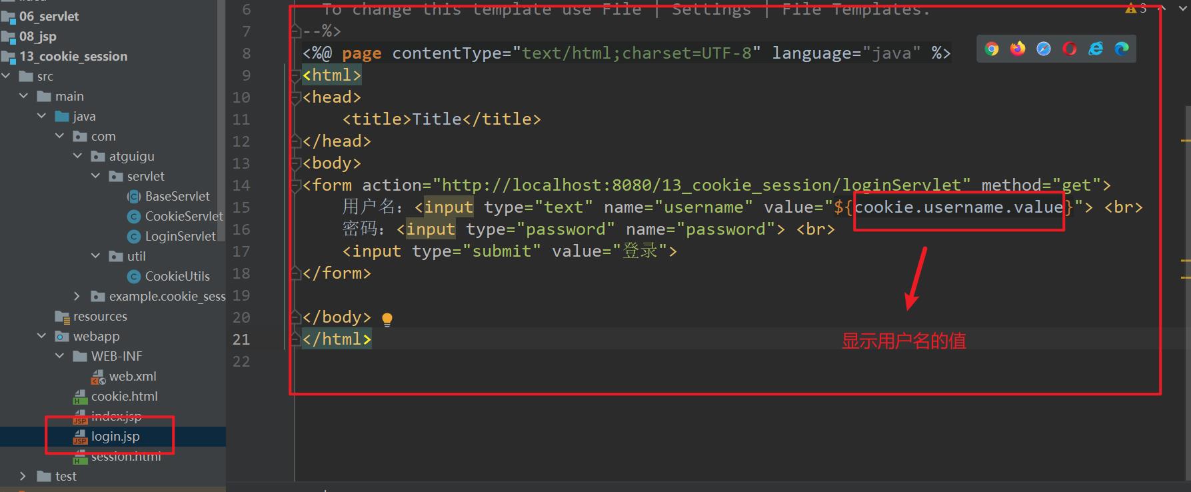Collapse the com package
Screen dimensions: 1191x492
click(60, 136)
